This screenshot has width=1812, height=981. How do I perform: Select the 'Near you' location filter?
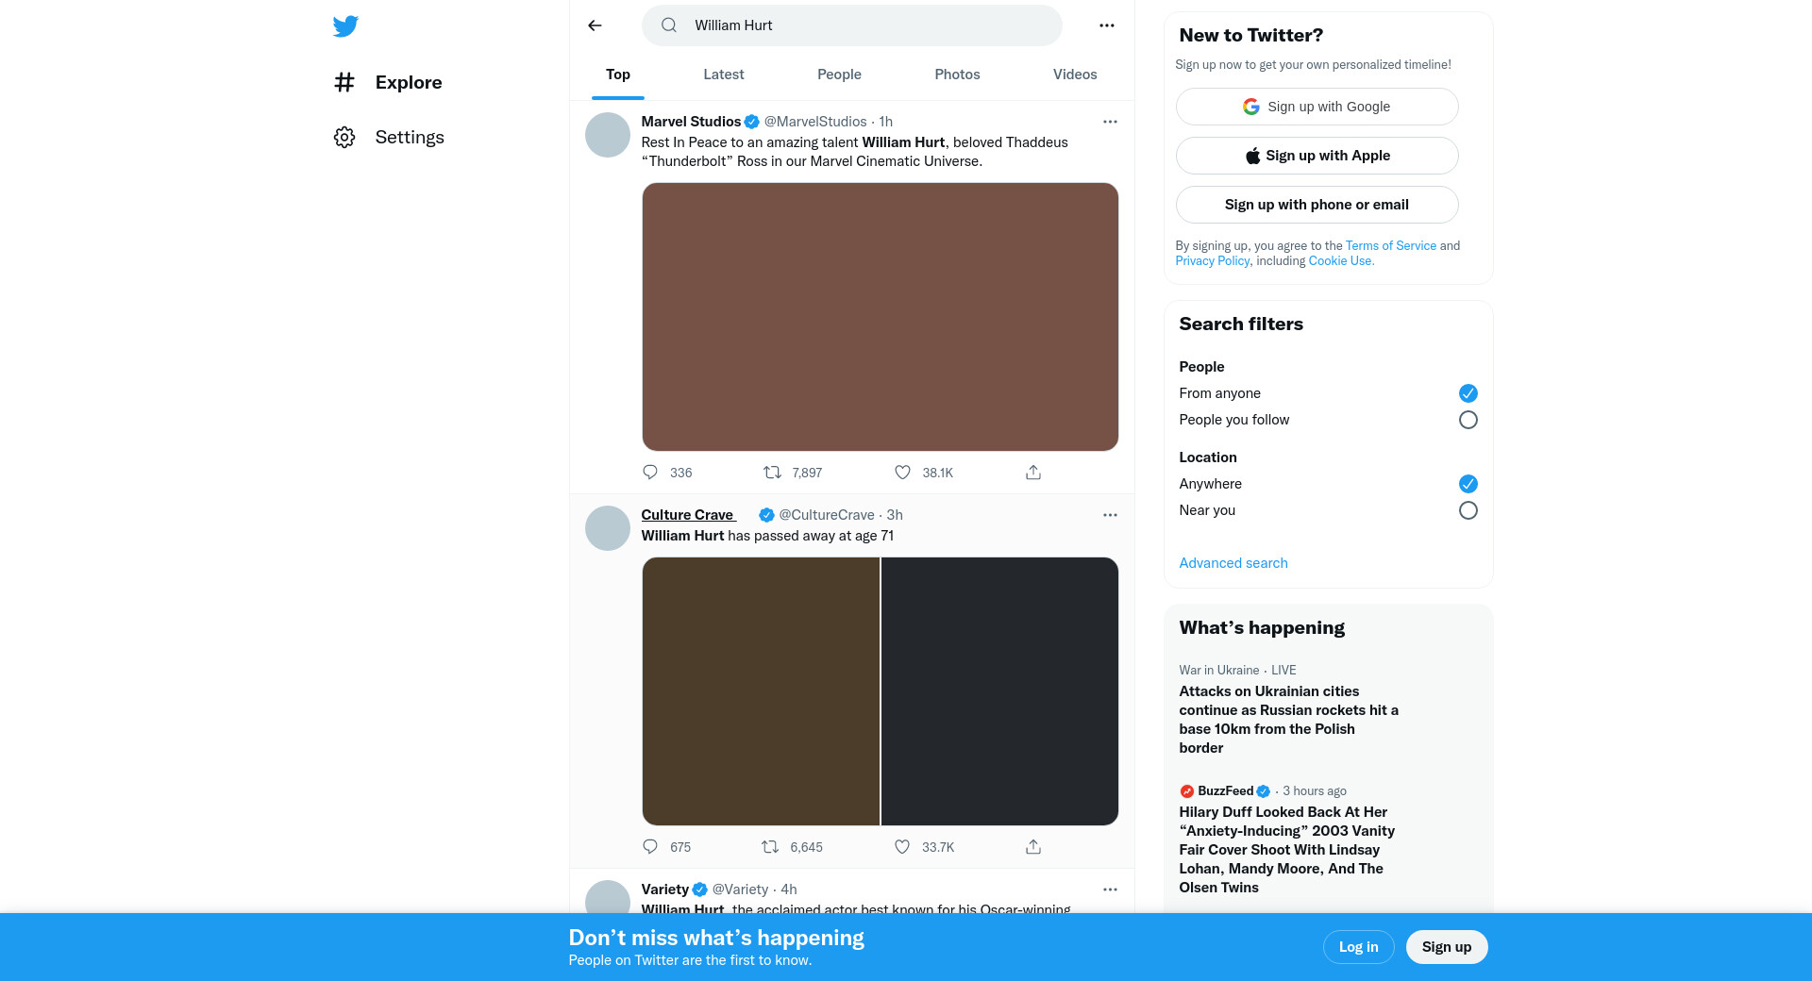[1468, 510]
